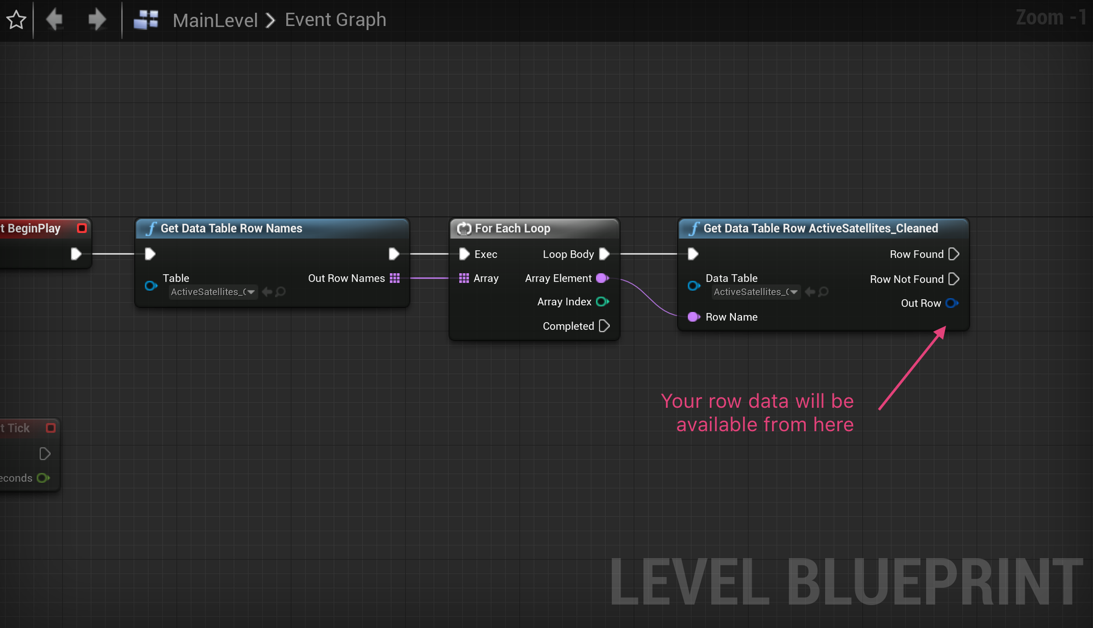This screenshot has width=1093, height=628.
Task: Toggle the red indicator on Event BeginPlay node
Action: pos(83,228)
